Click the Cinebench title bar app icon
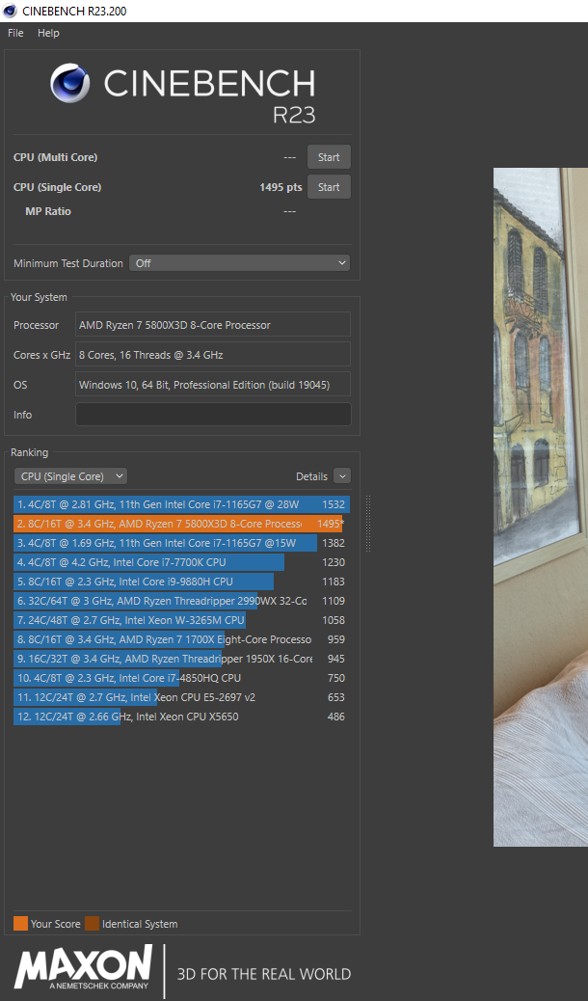The image size is (588, 1001). pyautogui.click(x=11, y=11)
